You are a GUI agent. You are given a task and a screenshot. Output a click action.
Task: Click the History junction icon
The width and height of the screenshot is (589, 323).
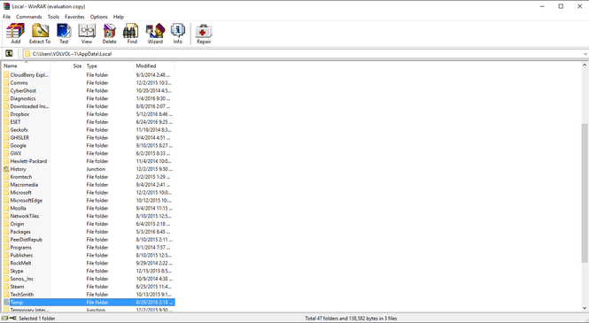[x=6, y=169]
